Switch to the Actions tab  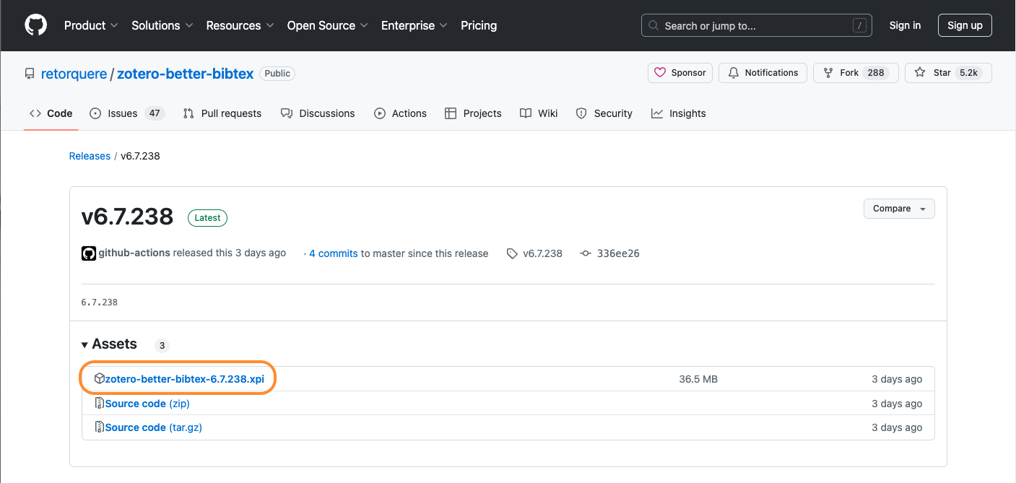(x=400, y=113)
